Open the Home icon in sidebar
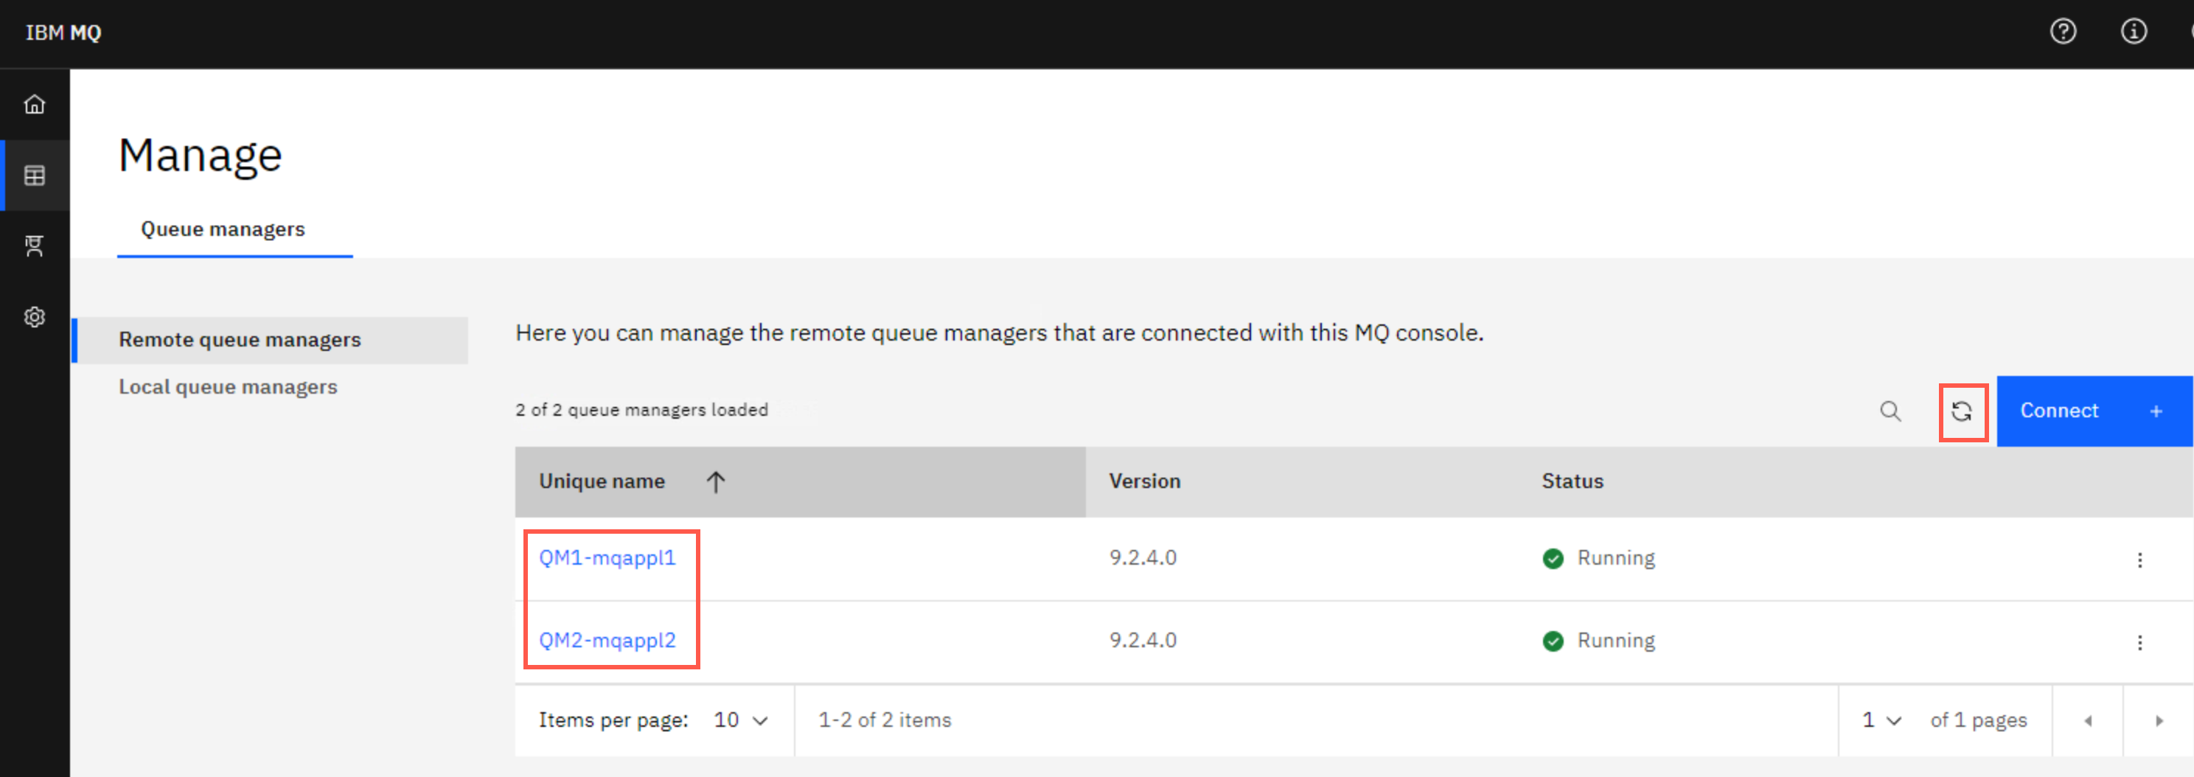The image size is (2194, 777). pos(34,105)
